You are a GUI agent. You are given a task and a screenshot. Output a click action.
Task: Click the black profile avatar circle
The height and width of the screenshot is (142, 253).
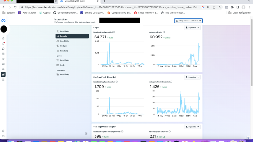pos(4,29)
